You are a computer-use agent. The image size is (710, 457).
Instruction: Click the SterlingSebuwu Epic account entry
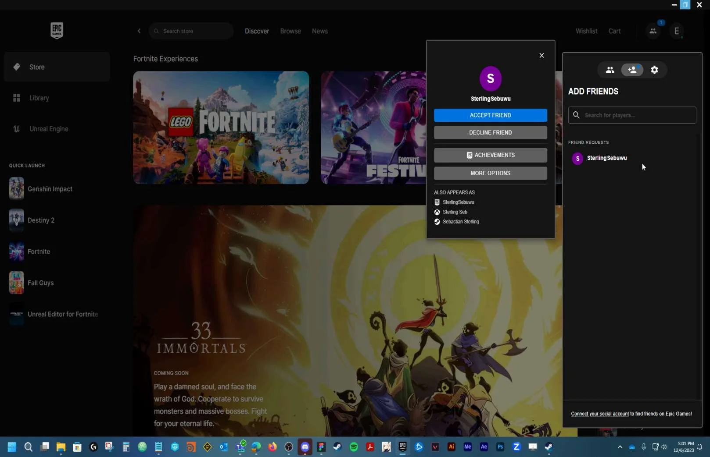pyautogui.click(x=454, y=202)
